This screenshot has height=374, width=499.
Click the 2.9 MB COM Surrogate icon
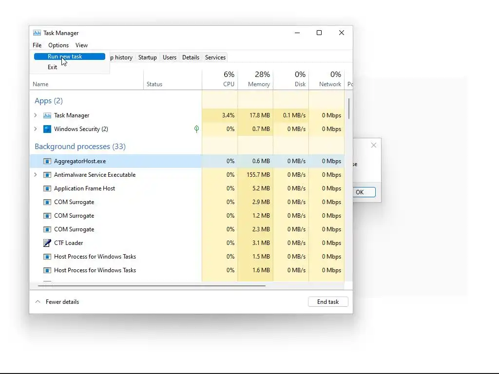(47, 202)
